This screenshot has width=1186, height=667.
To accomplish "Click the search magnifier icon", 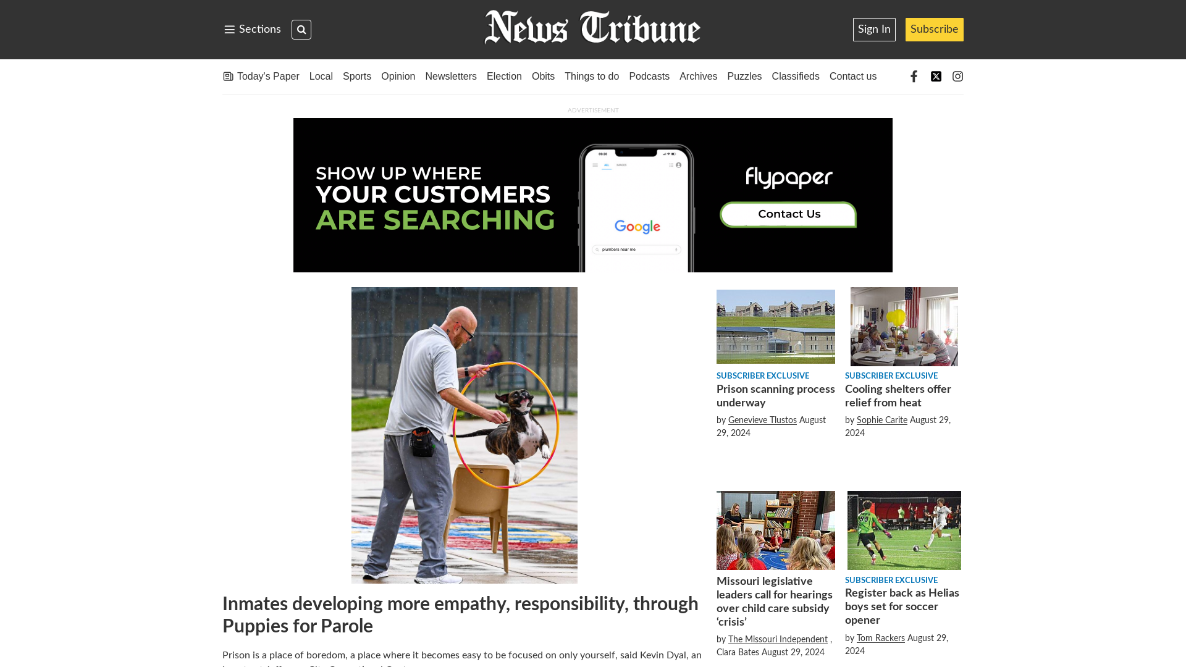I will pos(301,29).
